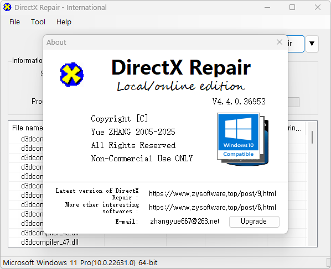Click the 'Non-Commercial Use ONLY' text
331x269 pixels.
point(142,159)
